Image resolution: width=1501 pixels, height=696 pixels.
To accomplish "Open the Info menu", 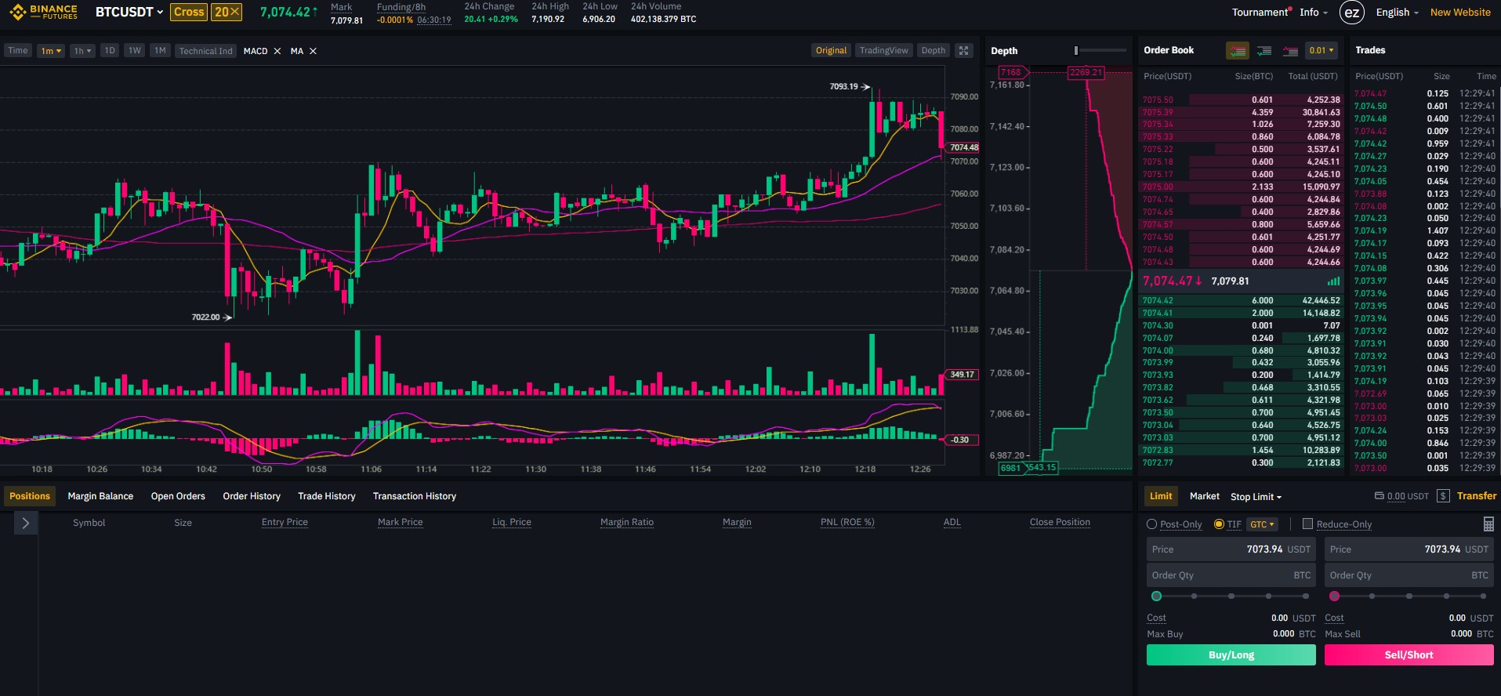I will point(1314,13).
